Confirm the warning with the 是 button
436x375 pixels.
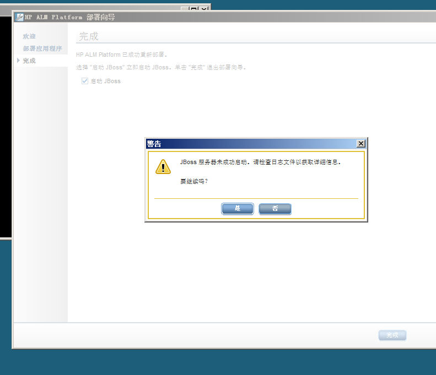(x=238, y=209)
